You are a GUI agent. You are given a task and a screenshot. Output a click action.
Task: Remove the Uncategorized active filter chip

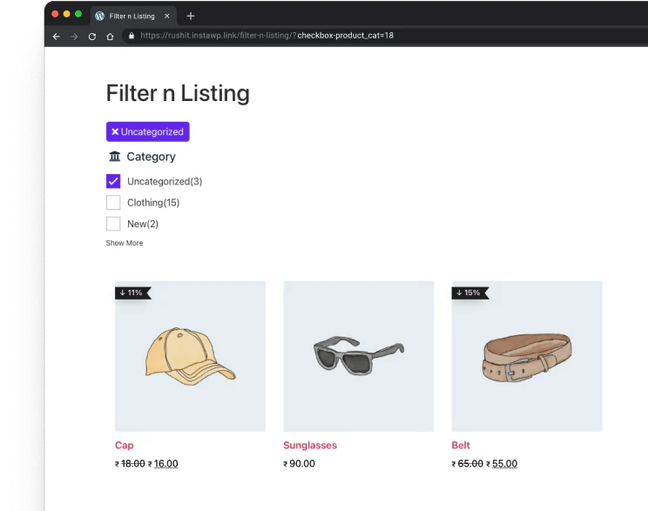[147, 131]
